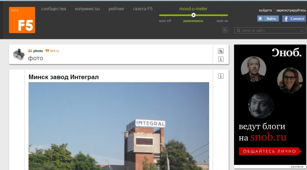Open газета F5 menu item

point(143,9)
